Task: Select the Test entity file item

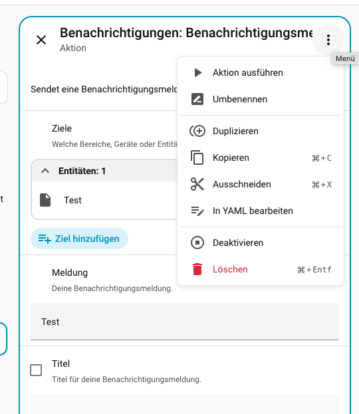Action: click(104, 200)
